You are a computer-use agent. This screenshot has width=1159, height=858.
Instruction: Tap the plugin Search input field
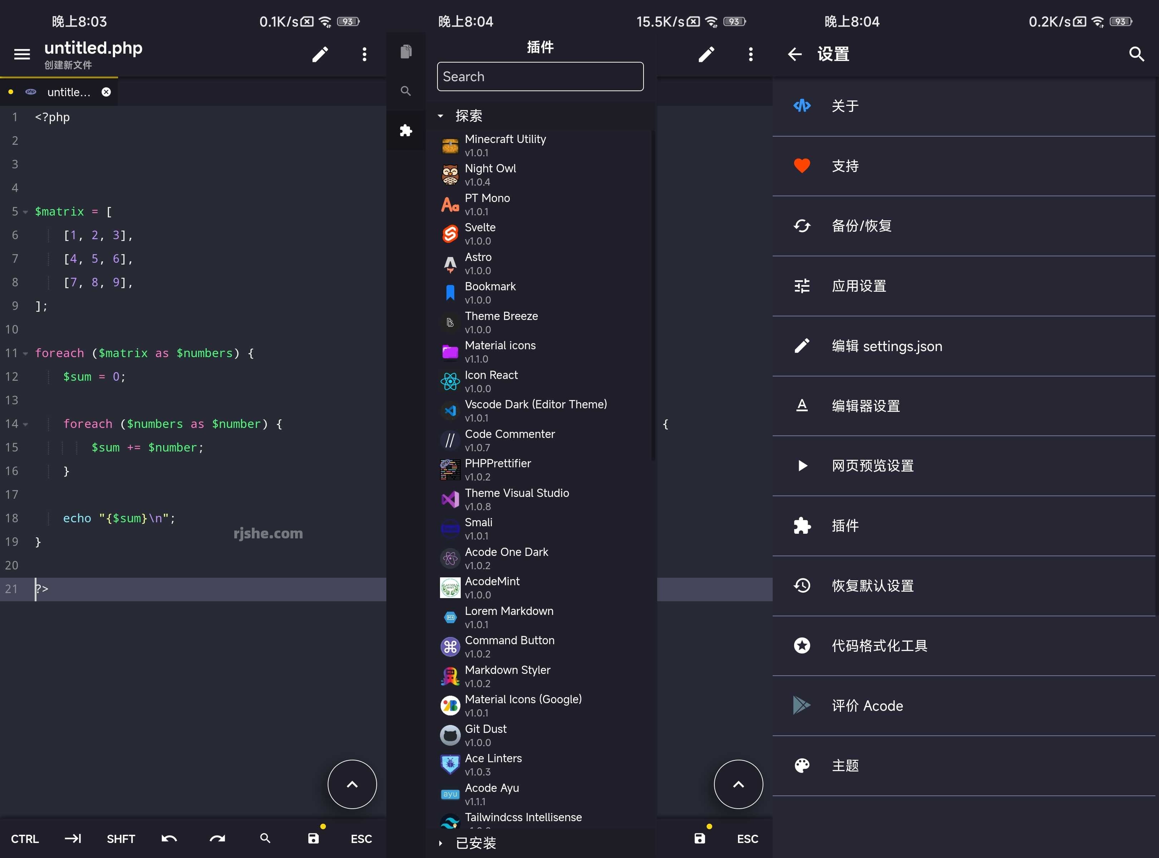[540, 77]
